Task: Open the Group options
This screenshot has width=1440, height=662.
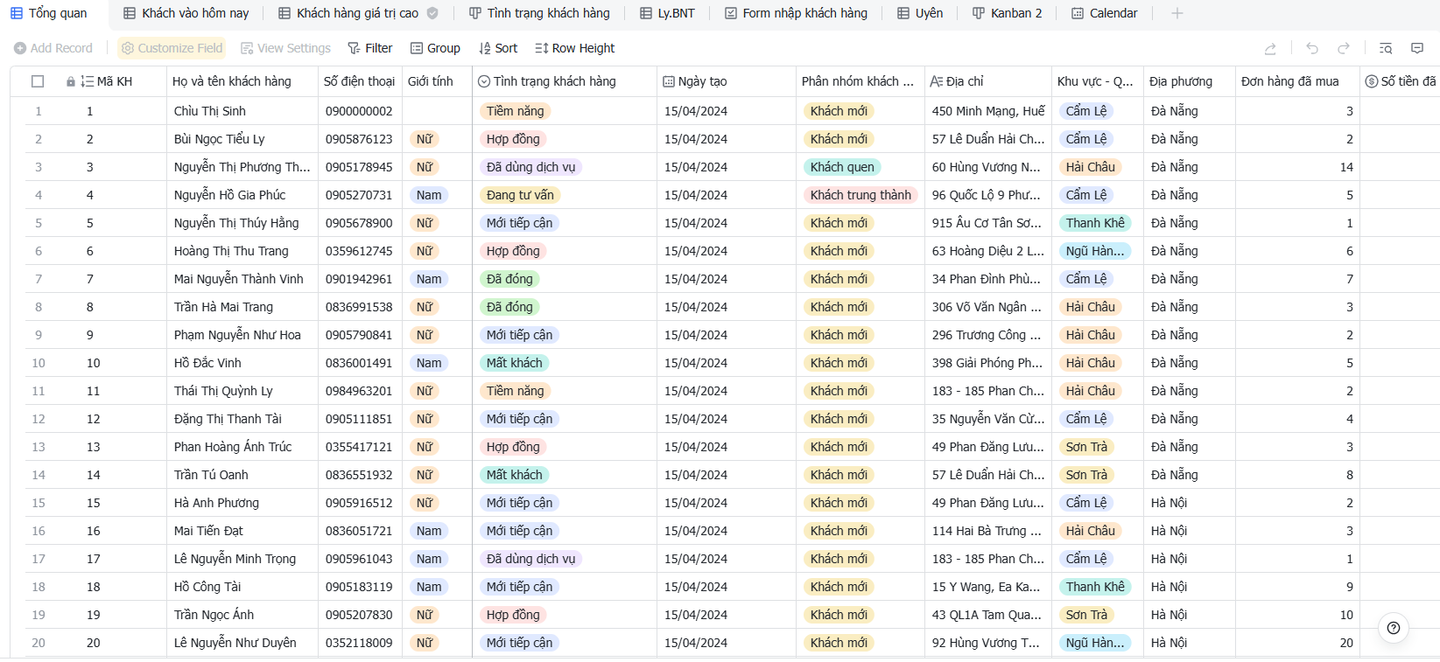Action: pyautogui.click(x=435, y=48)
